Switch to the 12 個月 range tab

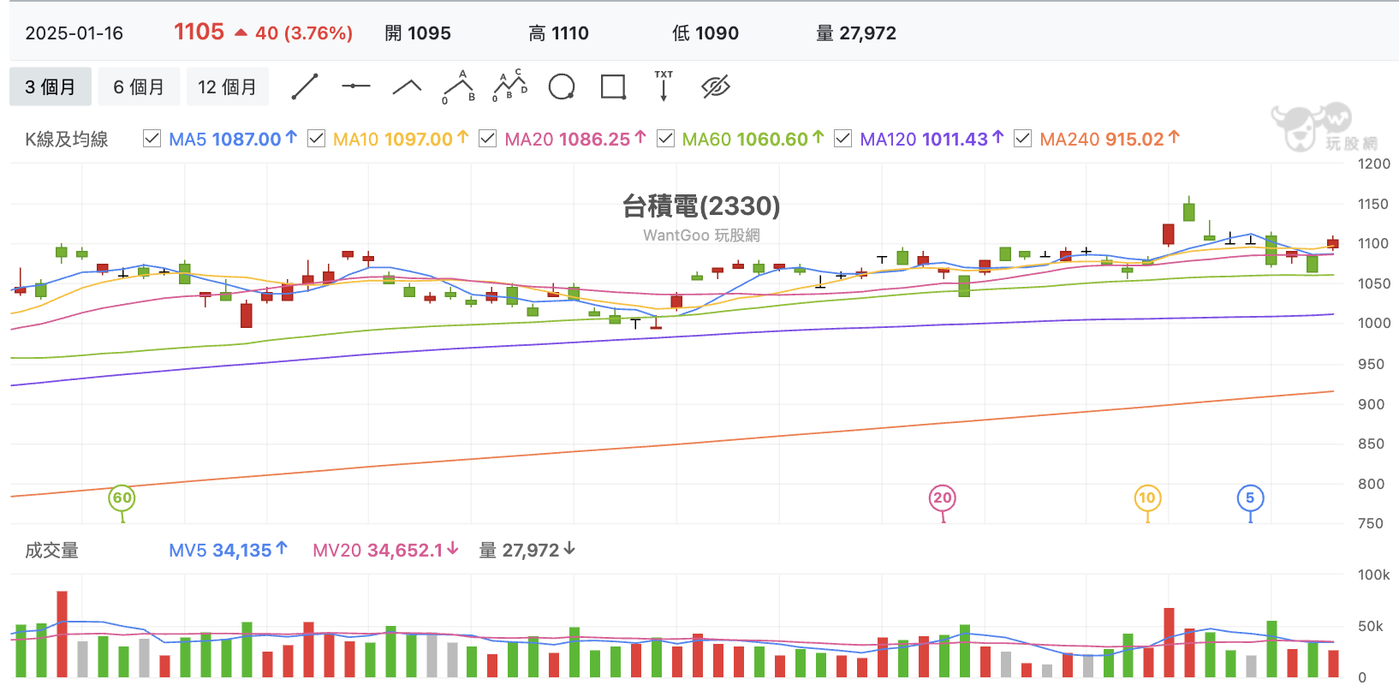point(228,86)
